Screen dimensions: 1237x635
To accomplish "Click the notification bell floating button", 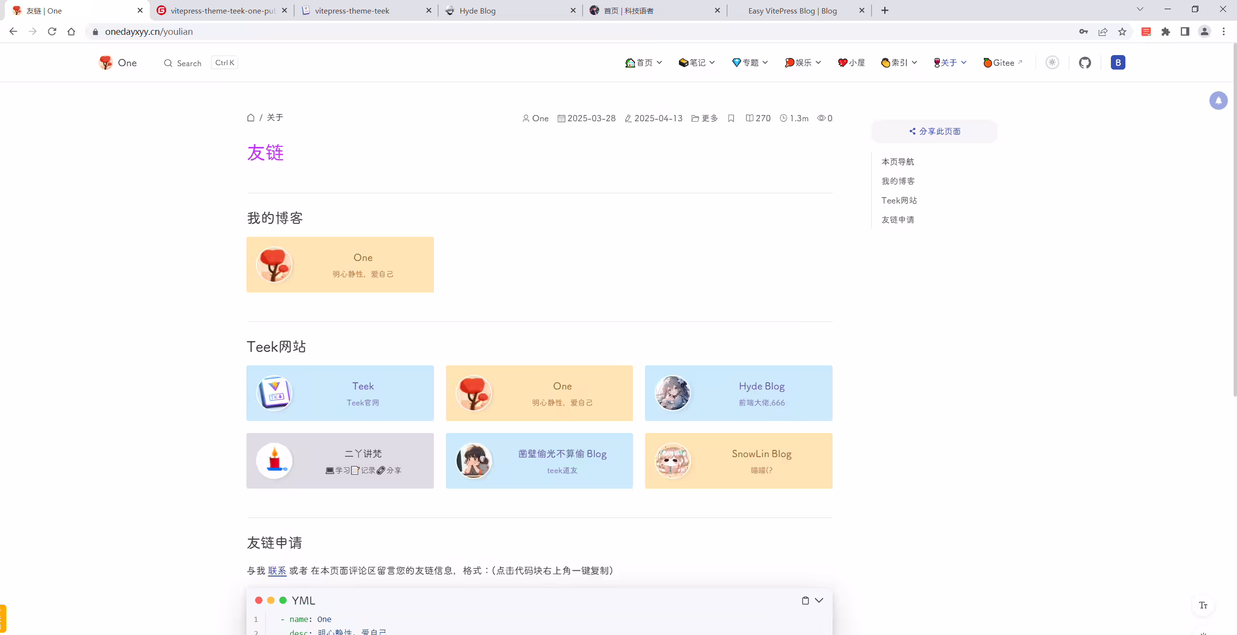I will click(1218, 101).
